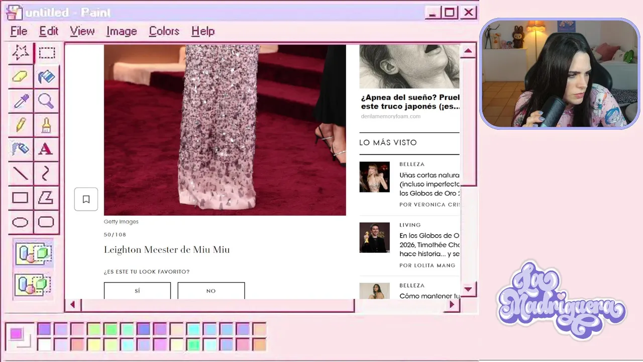Screen dimensions: 643x362
Task: Click the horizontal scrollbar right arrow
Action: coord(452,305)
